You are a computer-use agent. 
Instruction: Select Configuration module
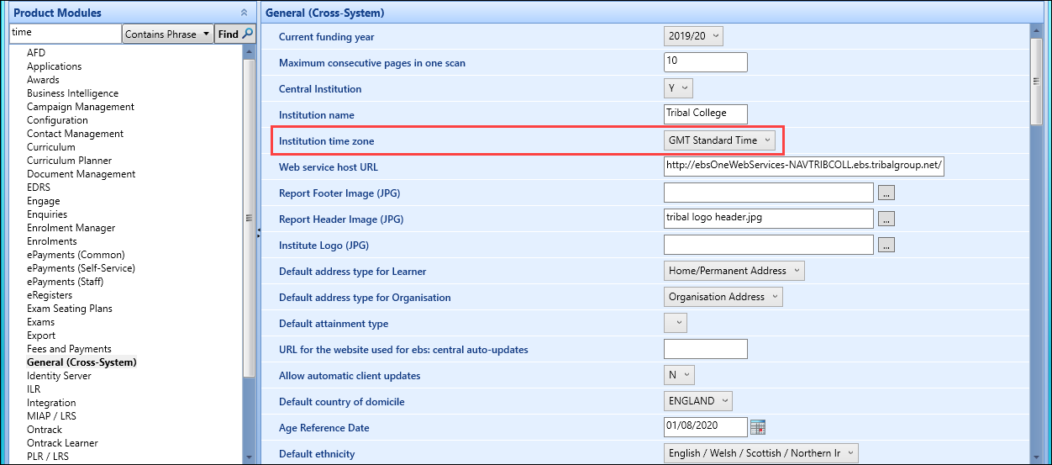pyautogui.click(x=57, y=120)
